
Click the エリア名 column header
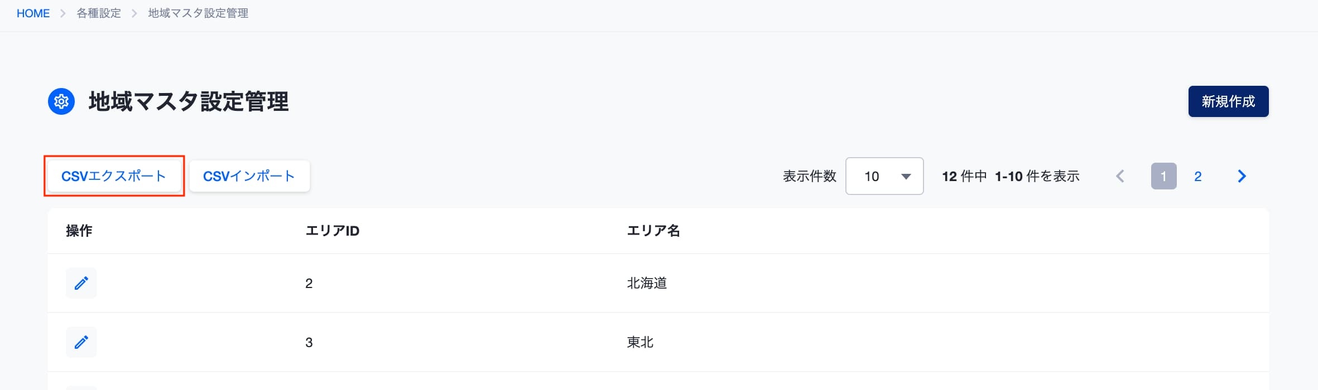(653, 231)
